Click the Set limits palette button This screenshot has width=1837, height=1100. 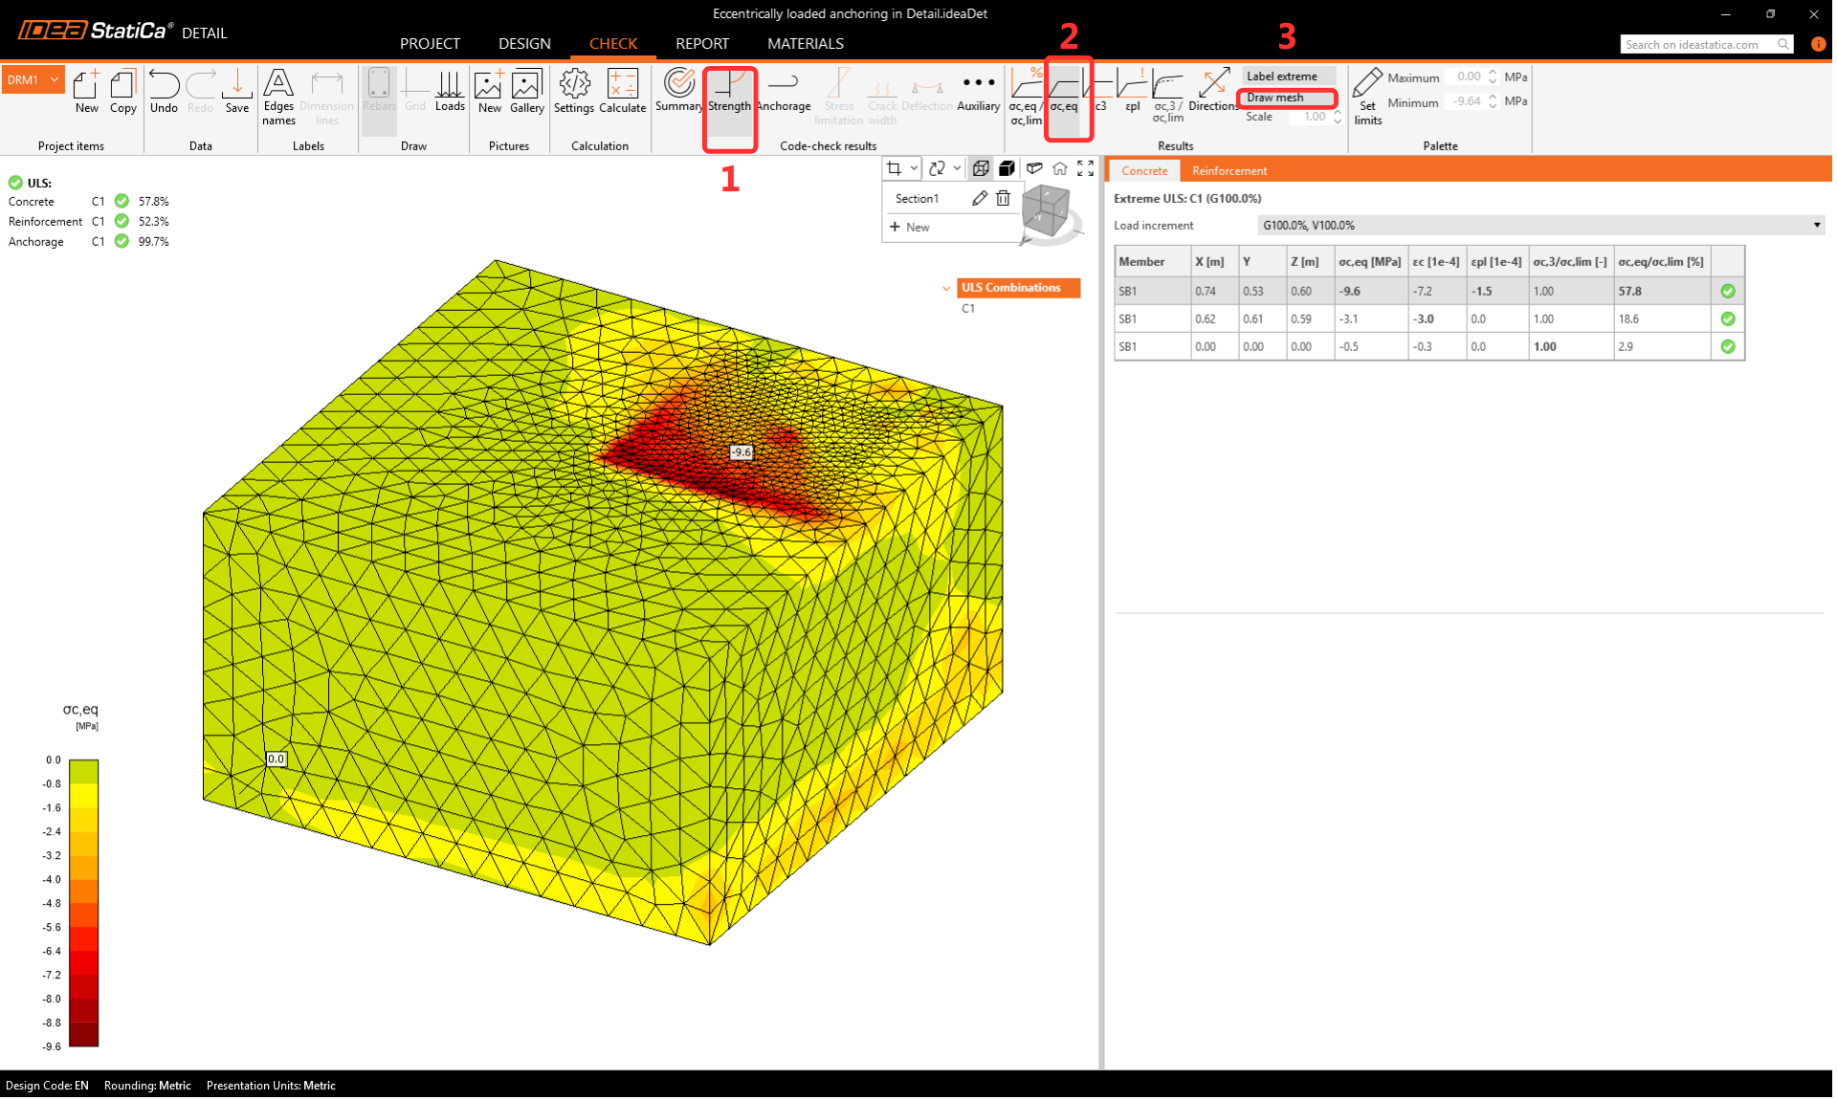click(x=1367, y=96)
